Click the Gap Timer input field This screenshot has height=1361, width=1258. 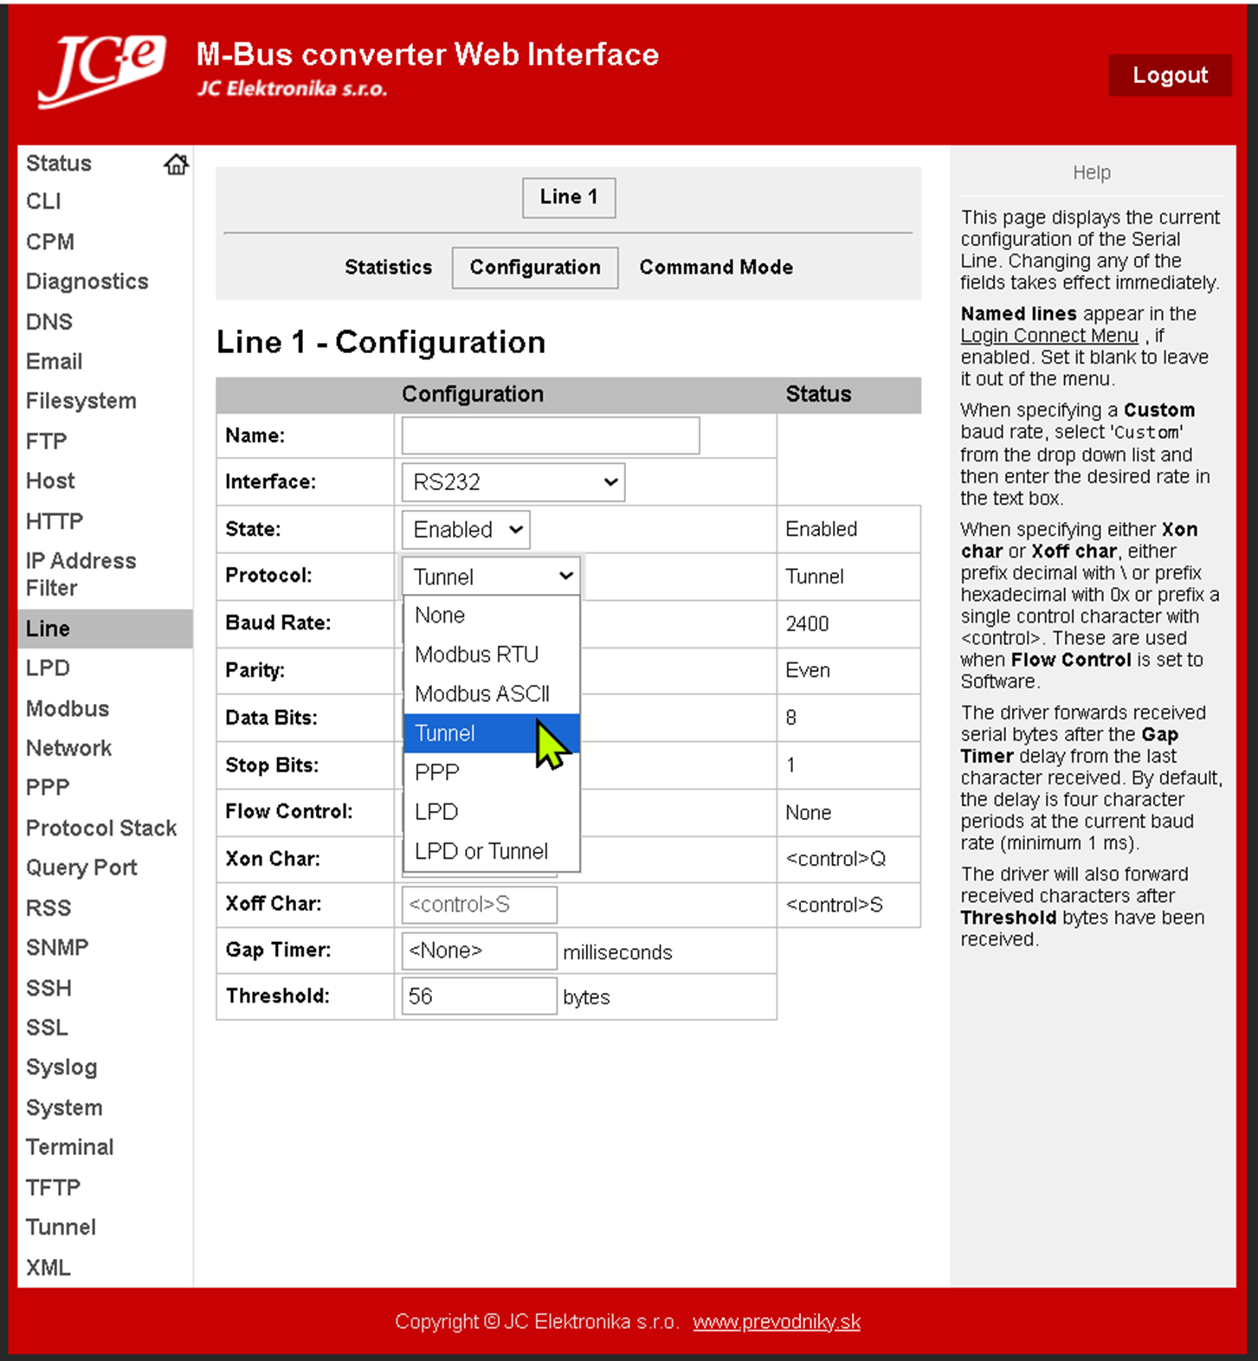[x=479, y=951]
